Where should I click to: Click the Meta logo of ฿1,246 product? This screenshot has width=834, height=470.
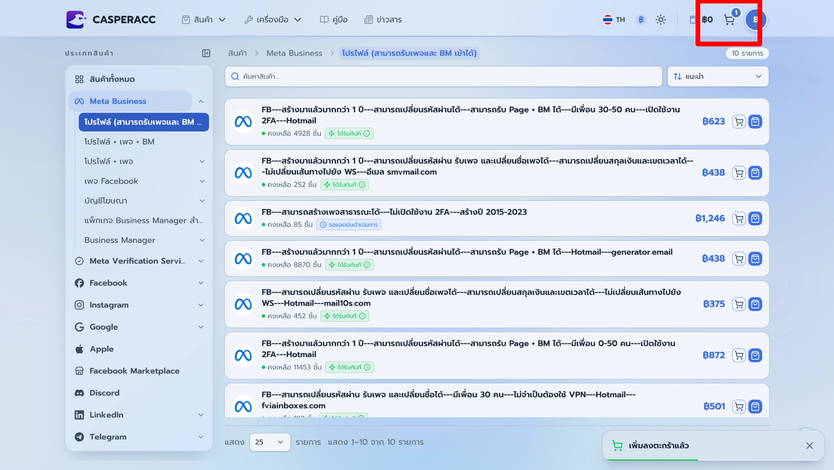[243, 219]
